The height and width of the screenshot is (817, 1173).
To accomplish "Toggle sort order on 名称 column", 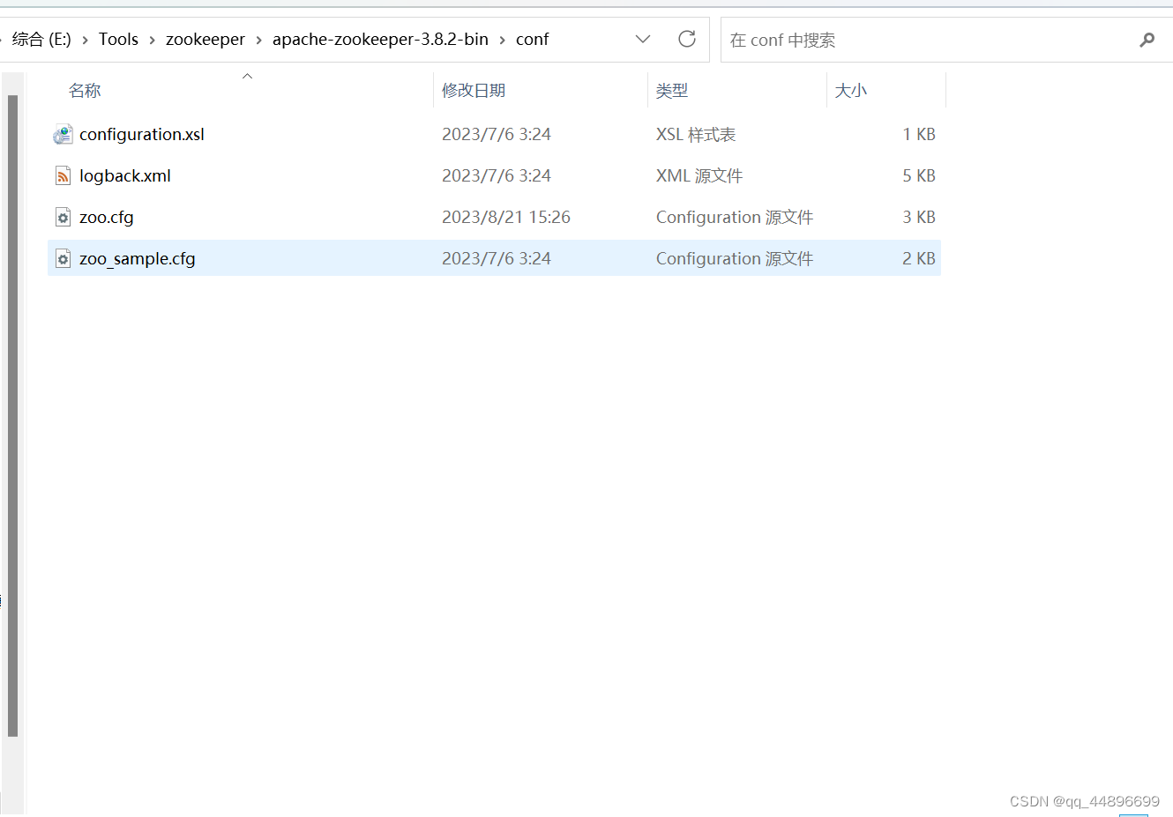I will click(x=85, y=90).
